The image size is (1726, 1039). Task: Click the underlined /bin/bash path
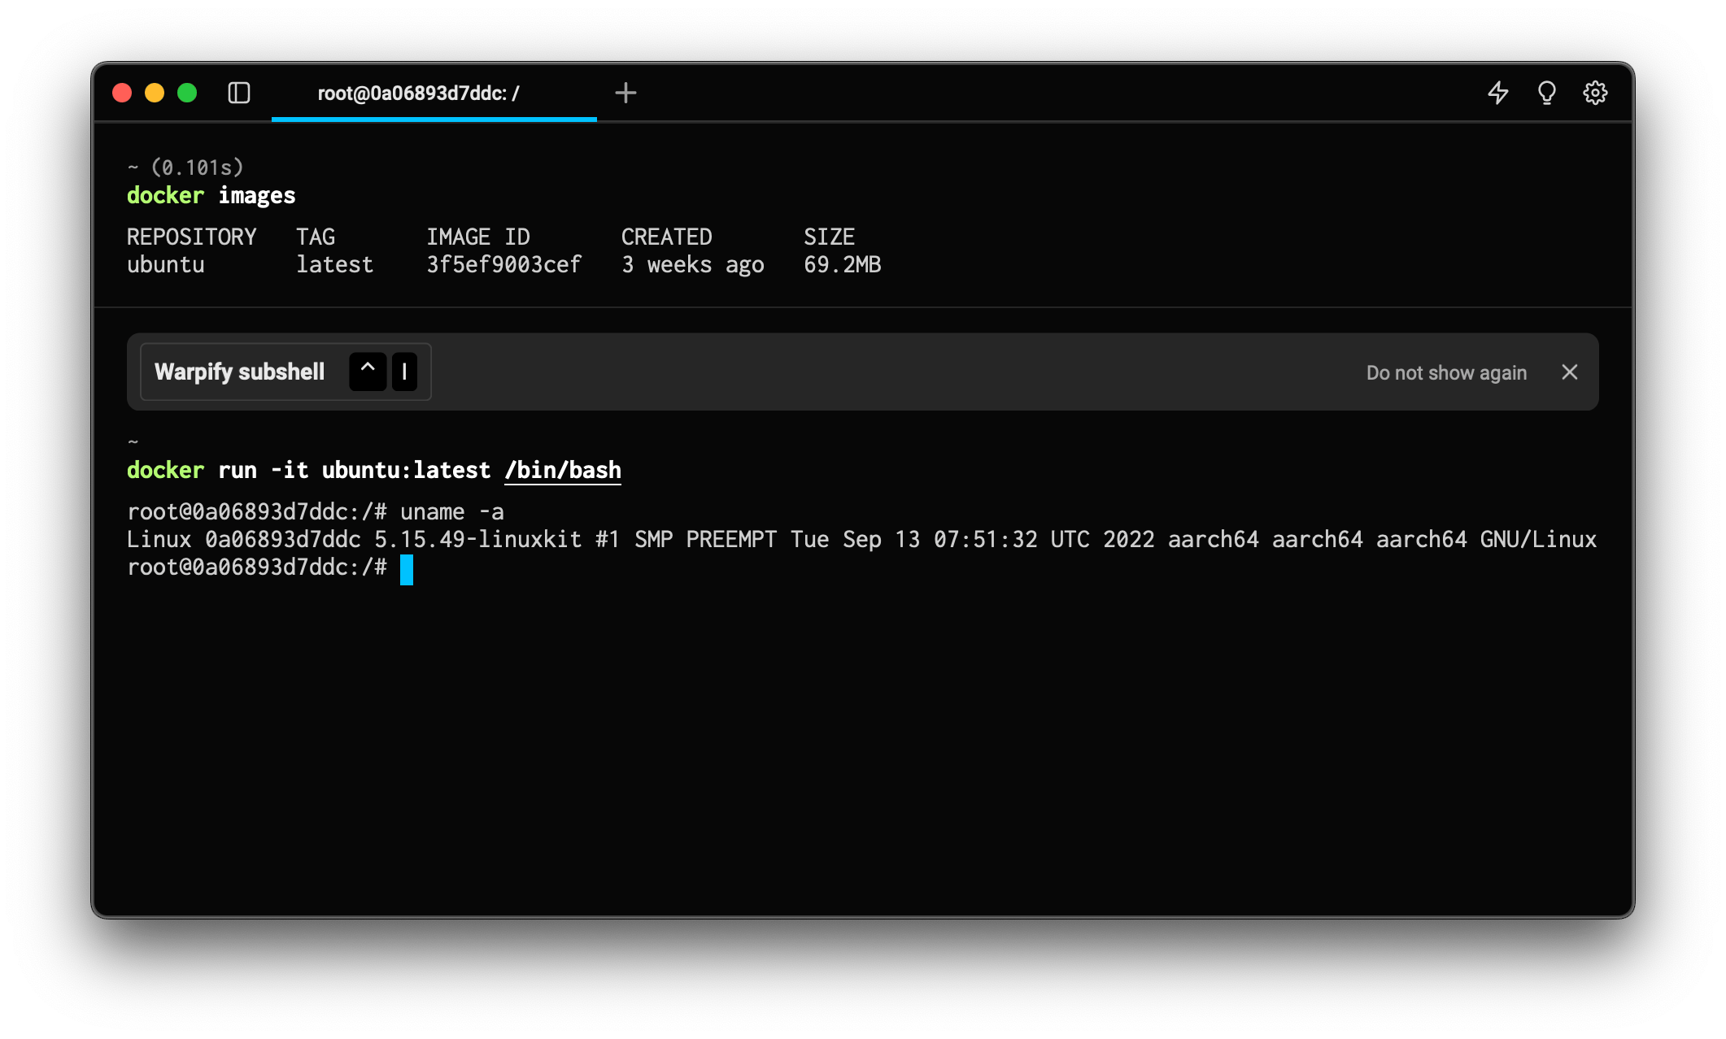[562, 470]
